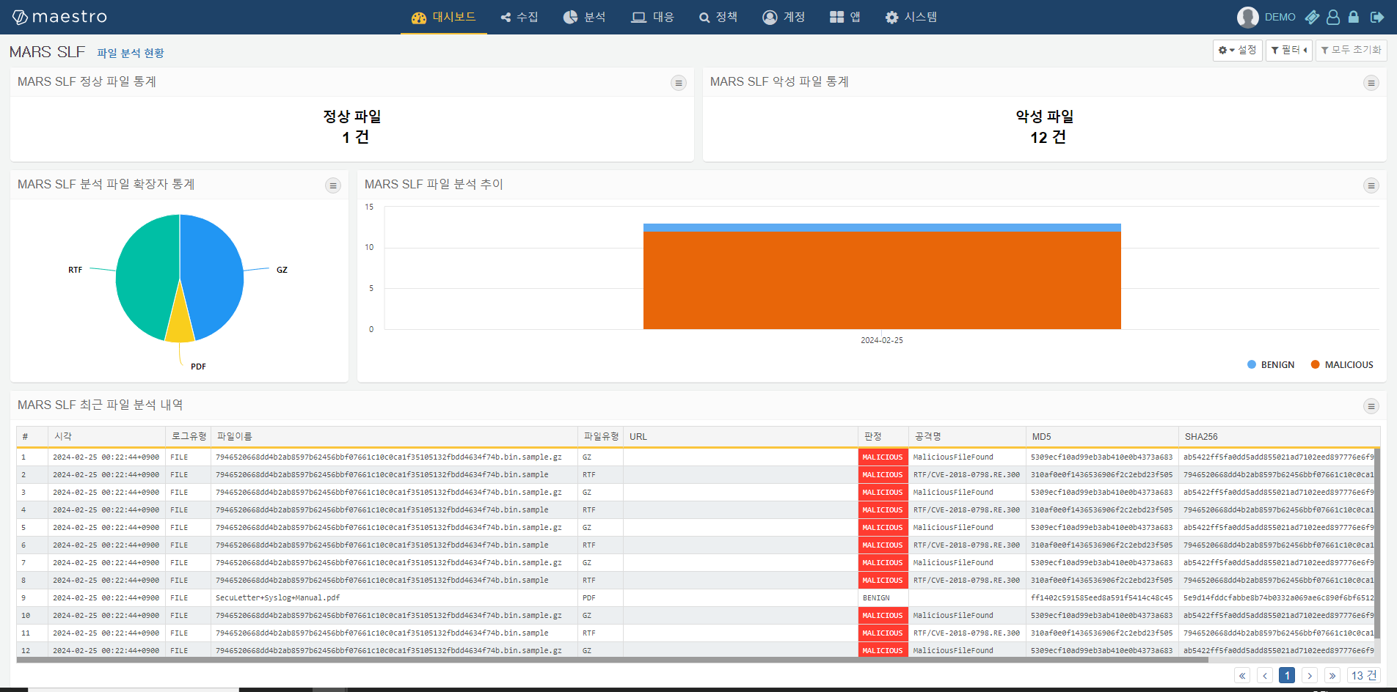
Task: Open the 설정 settings dropdown
Action: (x=1237, y=50)
